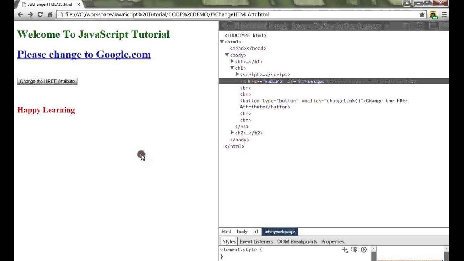
Task: Add new style rule with plus icon
Action: (345, 249)
